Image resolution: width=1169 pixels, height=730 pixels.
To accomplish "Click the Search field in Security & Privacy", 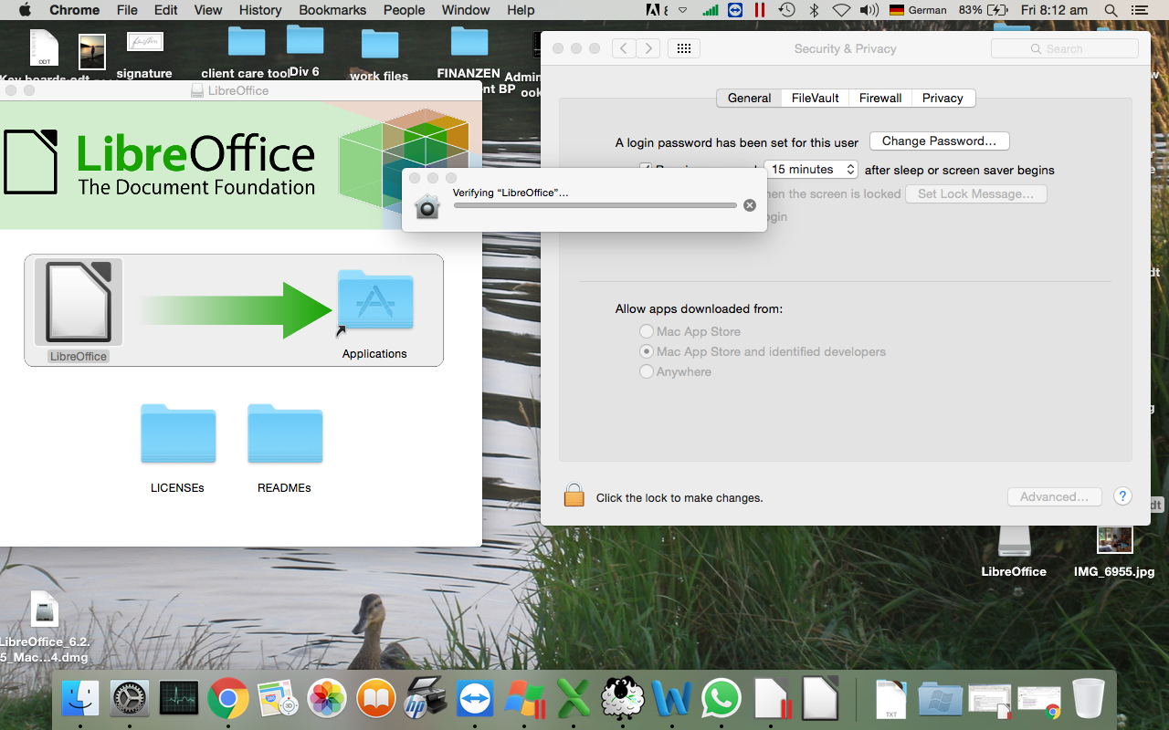I will pyautogui.click(x=1064, y=48).
